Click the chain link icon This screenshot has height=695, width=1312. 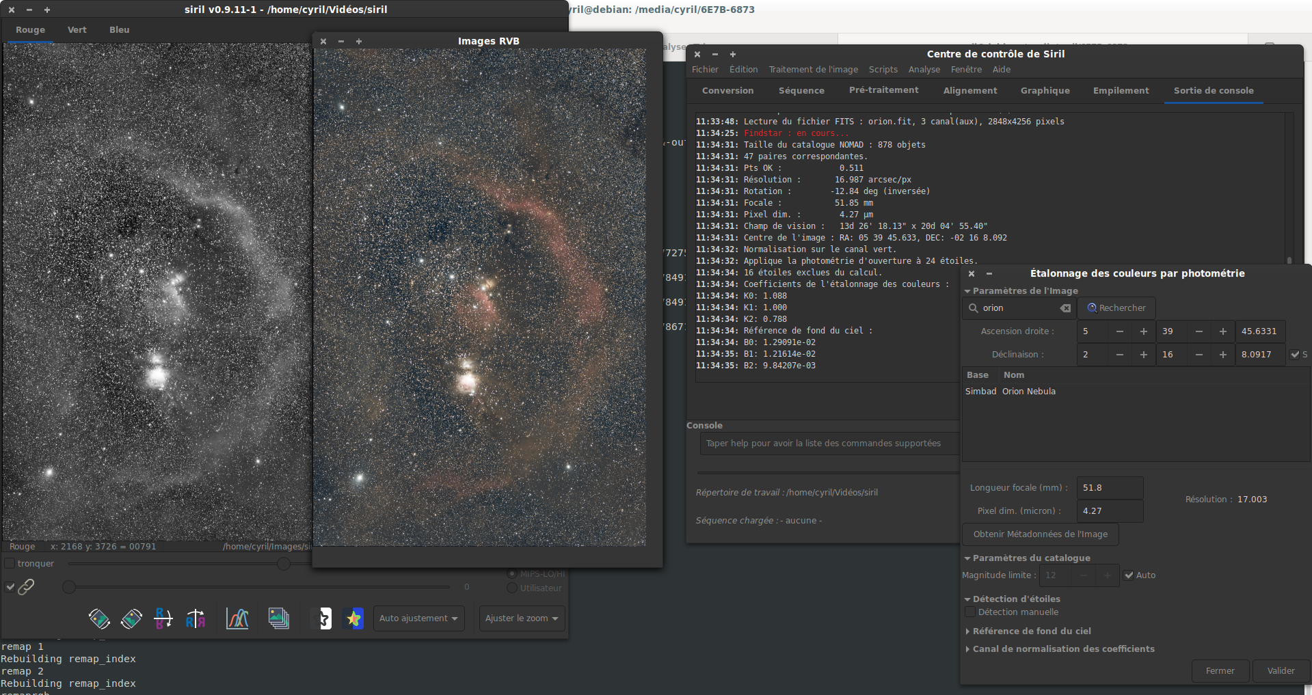click(26, 586)
